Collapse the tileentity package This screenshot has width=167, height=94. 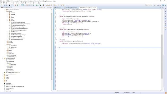[8, 21]
